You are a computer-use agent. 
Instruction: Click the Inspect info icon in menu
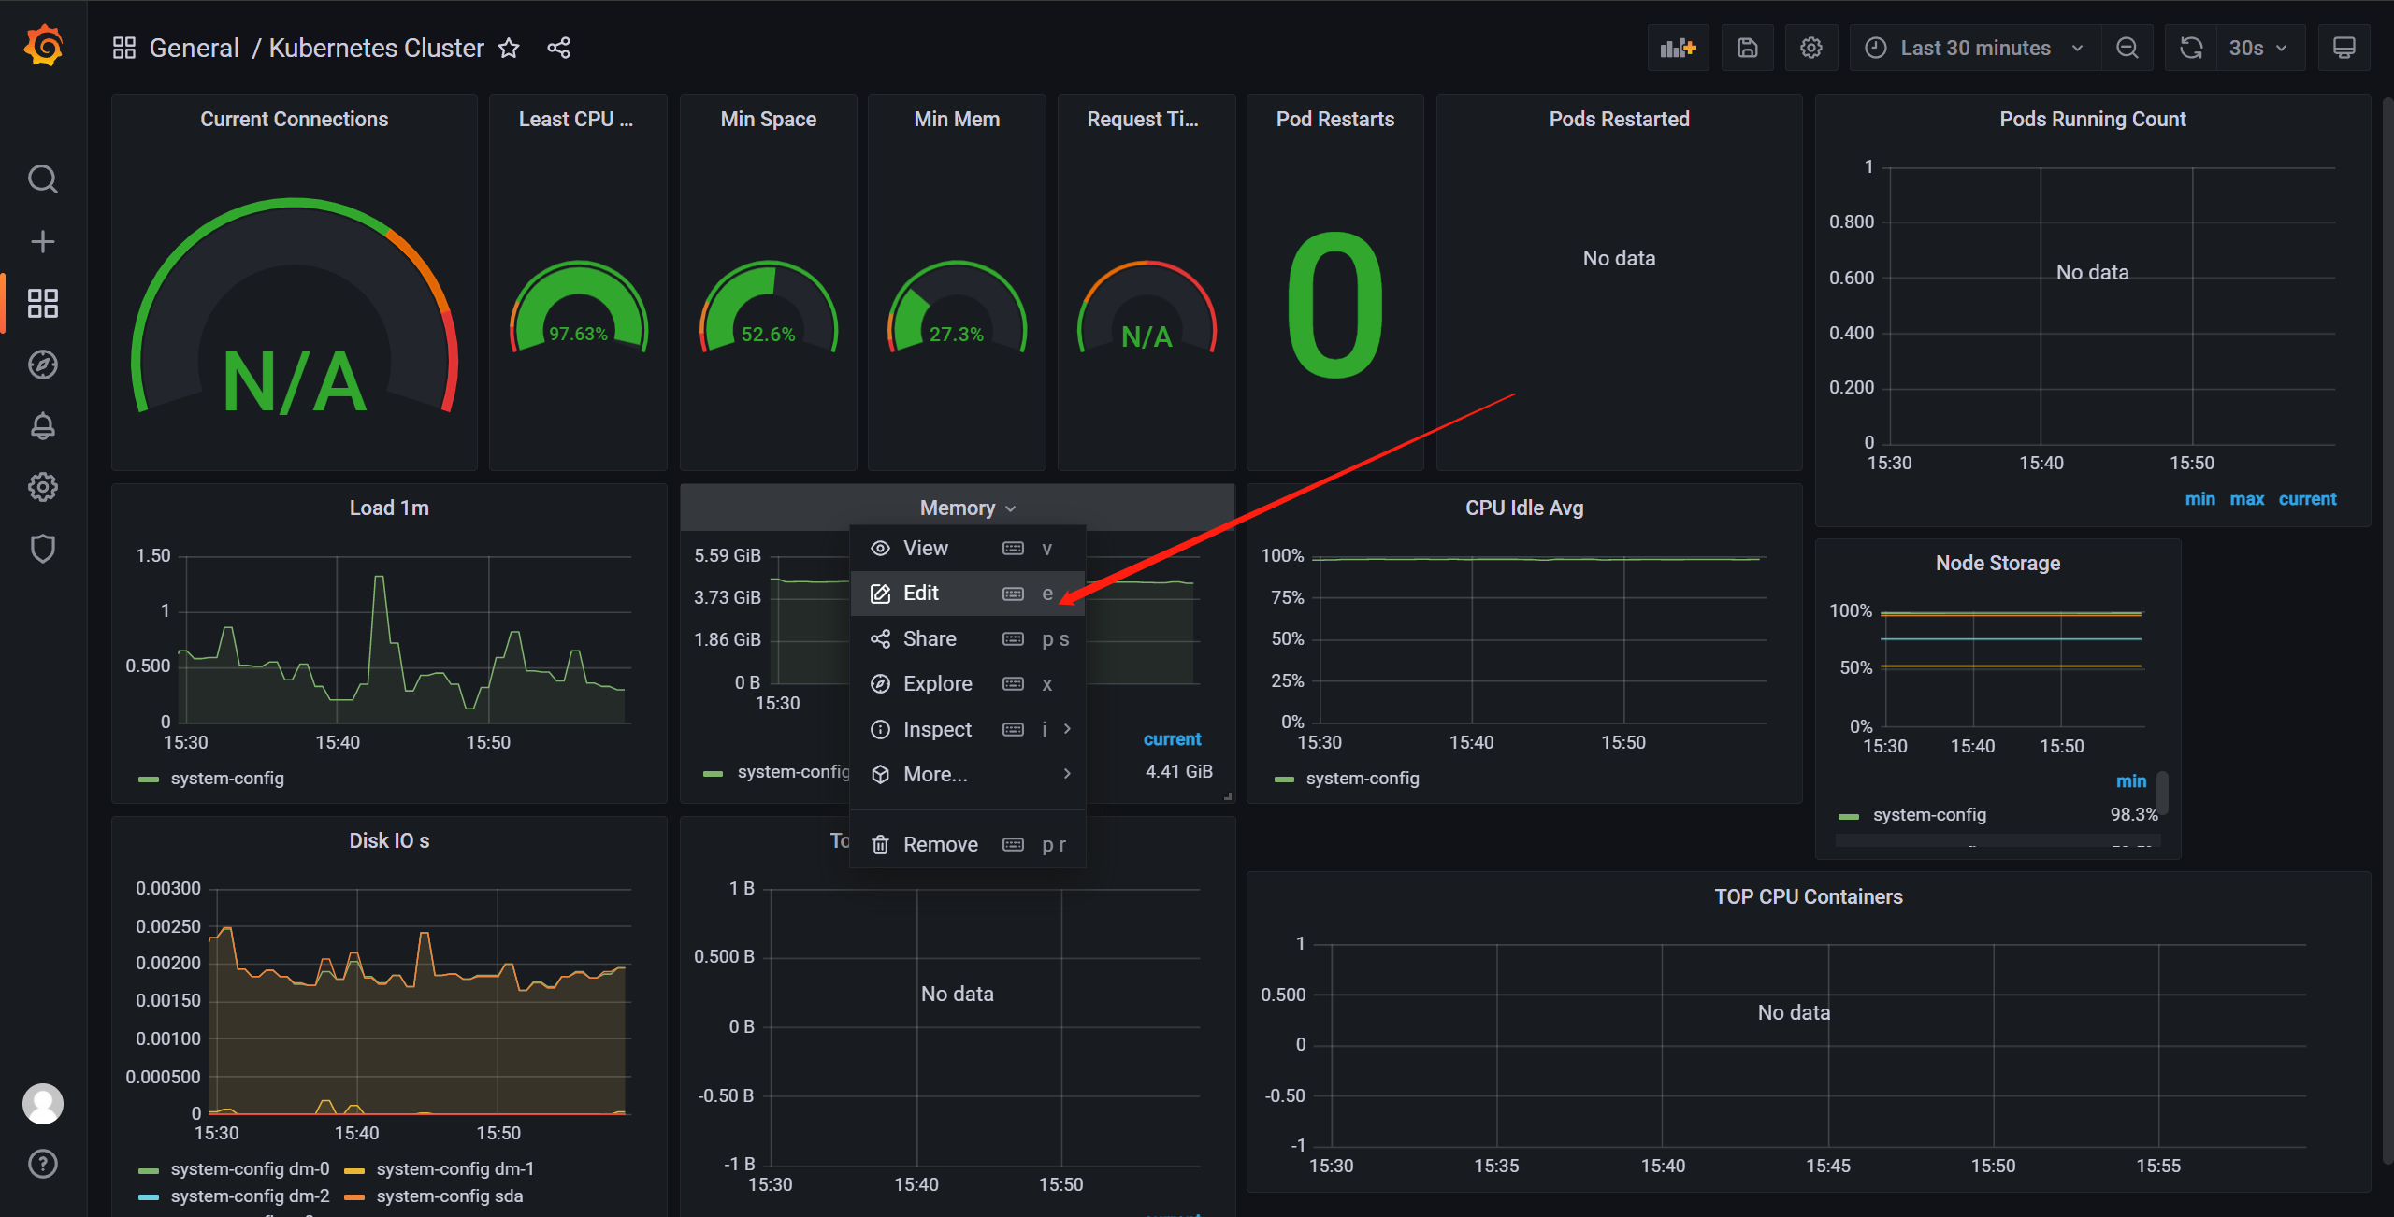[880, 729]
